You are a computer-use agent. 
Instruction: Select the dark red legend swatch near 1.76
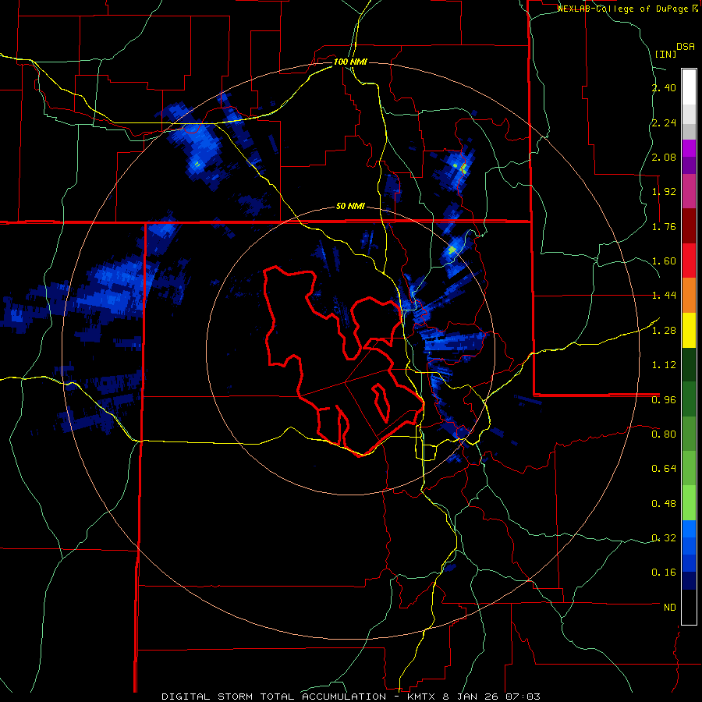pyautogui.click(x=689, y=226)
